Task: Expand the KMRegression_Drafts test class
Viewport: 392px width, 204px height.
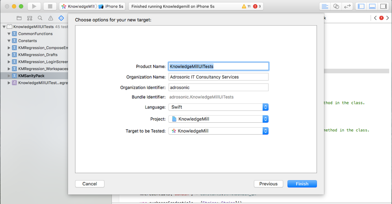Action: point(9,55)
